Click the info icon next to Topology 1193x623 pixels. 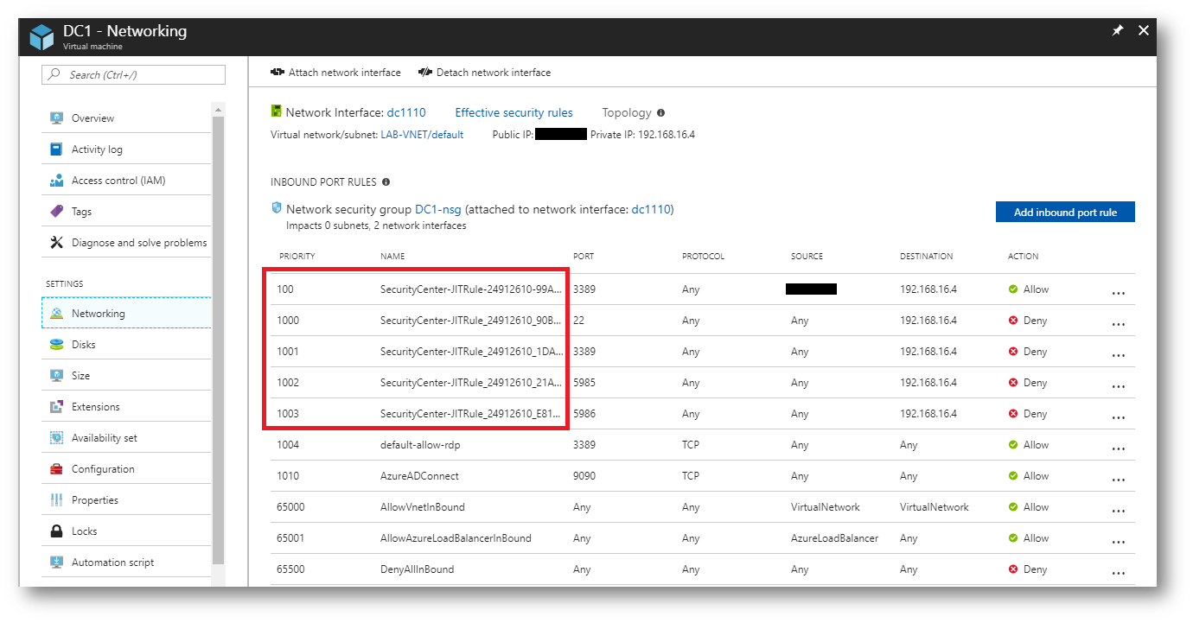pyautogui.click(x=660, y=113)
